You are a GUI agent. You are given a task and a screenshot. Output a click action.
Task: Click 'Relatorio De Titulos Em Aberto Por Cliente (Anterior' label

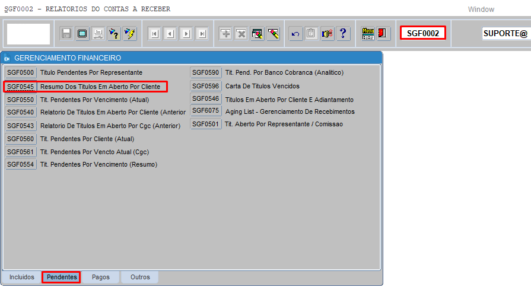tap(113, 112)
